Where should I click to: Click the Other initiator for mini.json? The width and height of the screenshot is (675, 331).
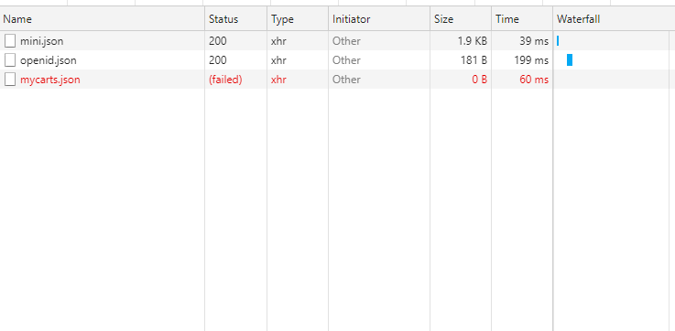pyautogui.click(x=346, y=41)
